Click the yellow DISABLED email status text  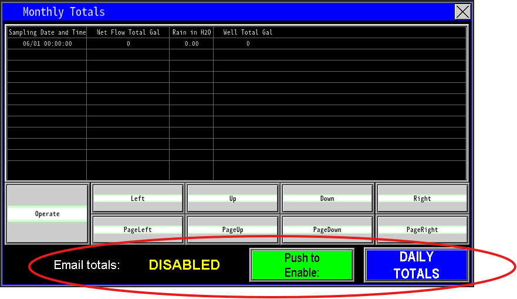[184, 265]
